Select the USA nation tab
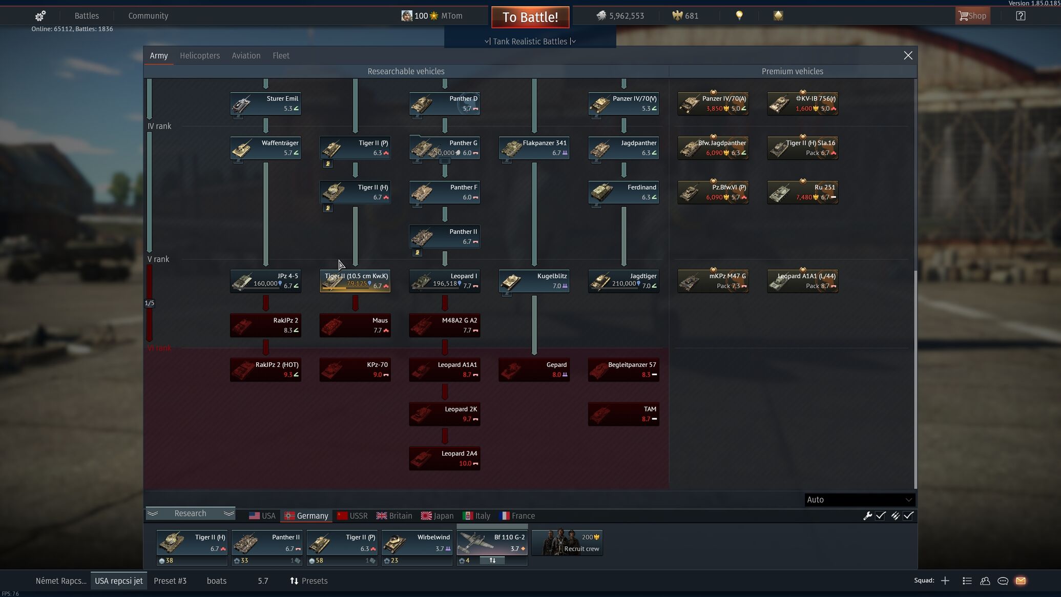This screenshot has height=597, width=1061. (x=262, y=516)
